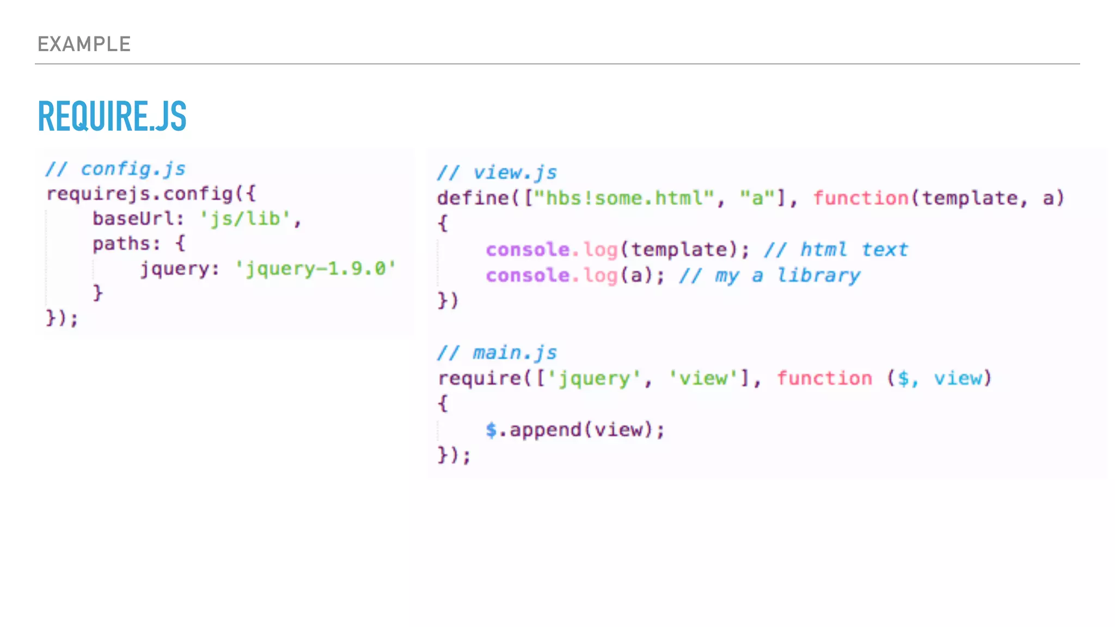Click the EXAMPLE section label

pos(84,44)
